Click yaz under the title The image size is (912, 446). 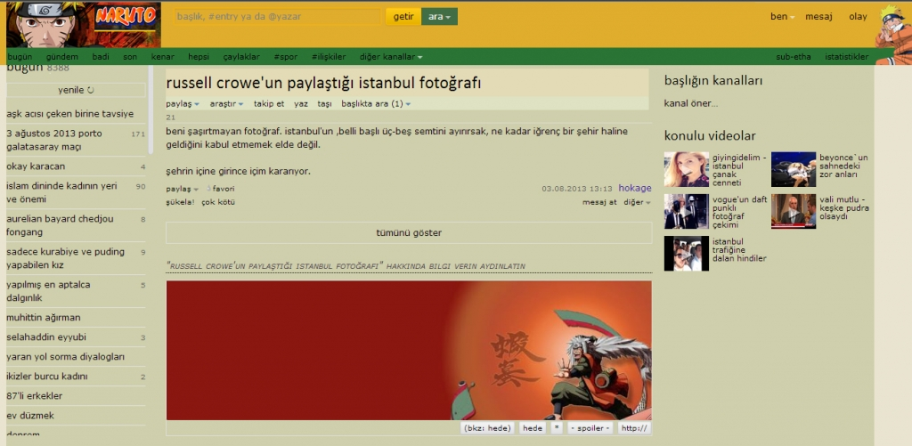coord(301,104)
